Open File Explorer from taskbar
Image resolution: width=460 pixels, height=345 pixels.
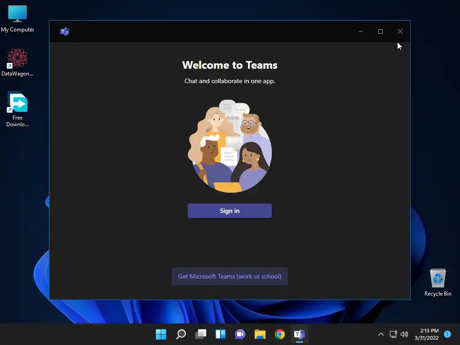(x=260, y=334)
